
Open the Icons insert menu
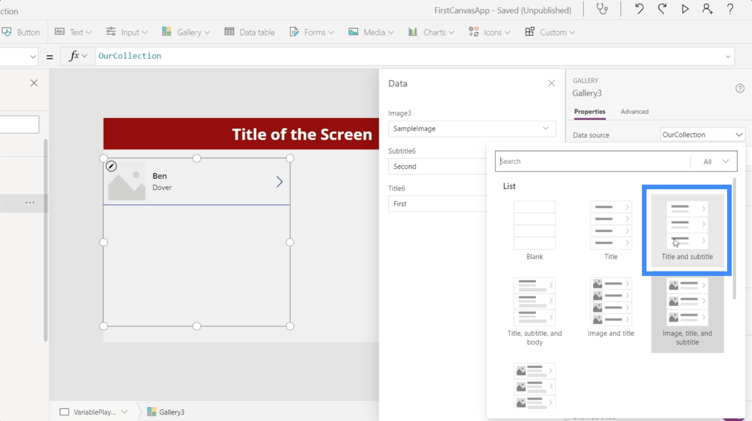tap(489, 32)
